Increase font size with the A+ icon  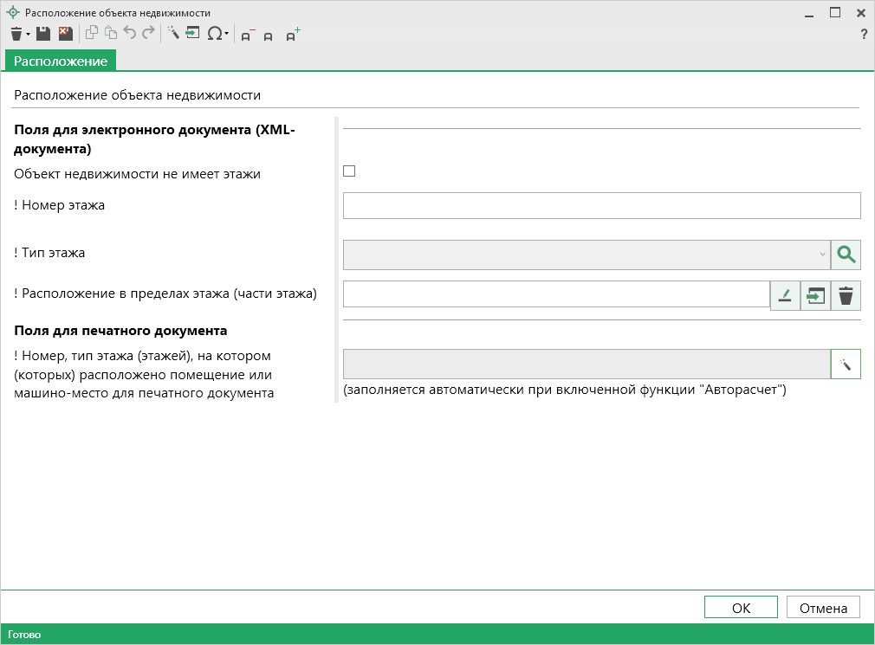293,35
